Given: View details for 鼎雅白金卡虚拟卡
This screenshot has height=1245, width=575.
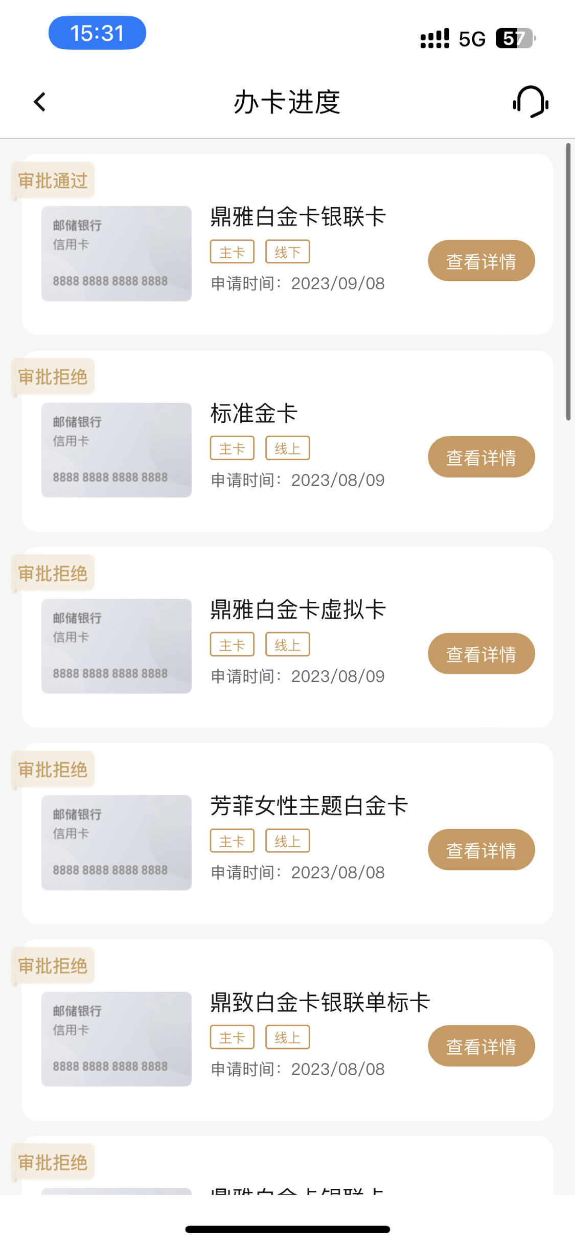Looking at the screenshot, I should point(481,653).
